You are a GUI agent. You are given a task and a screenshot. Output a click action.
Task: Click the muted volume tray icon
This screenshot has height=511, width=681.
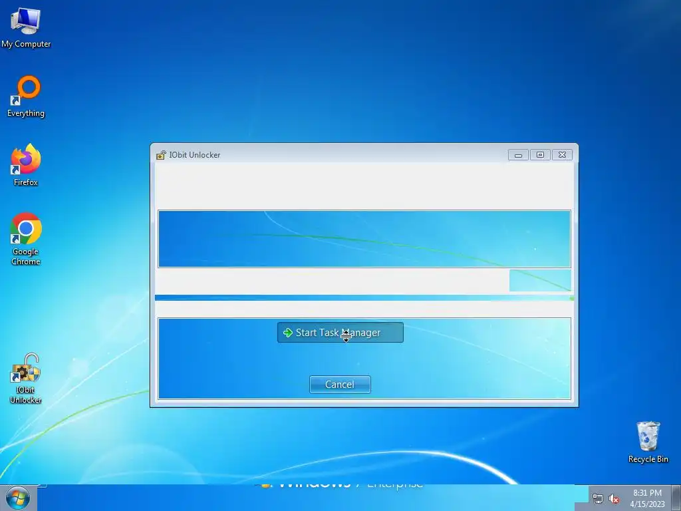[614, 499]
